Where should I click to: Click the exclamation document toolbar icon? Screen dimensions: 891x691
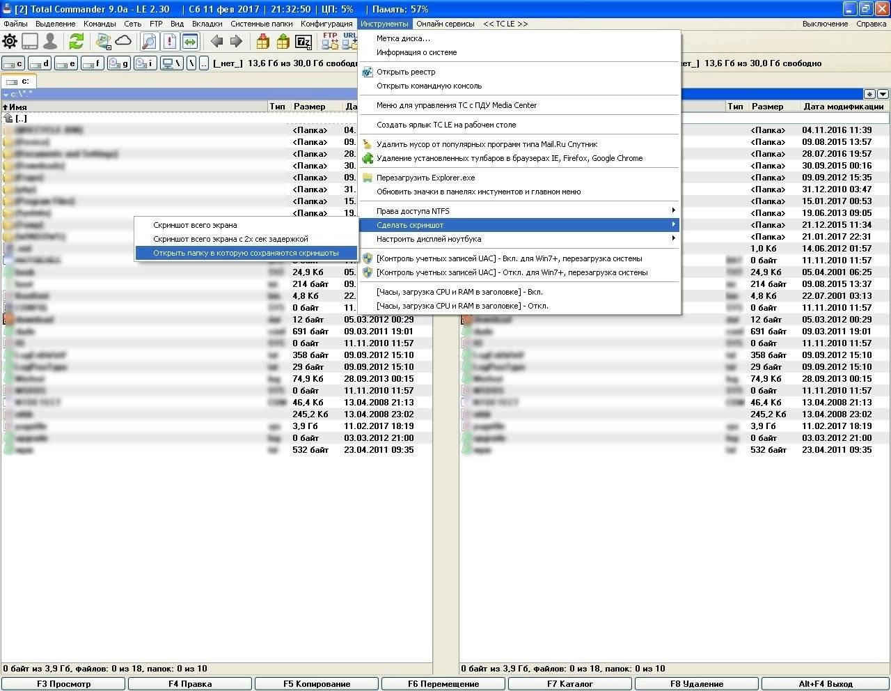pos(169,41)
